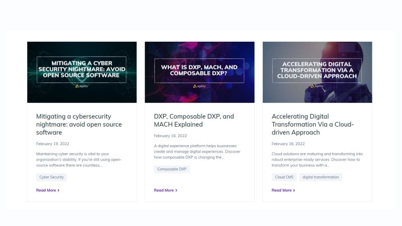Screen dimensions: 402x226
Task: Select the Composable DXP tag
Action: [172, 169]
